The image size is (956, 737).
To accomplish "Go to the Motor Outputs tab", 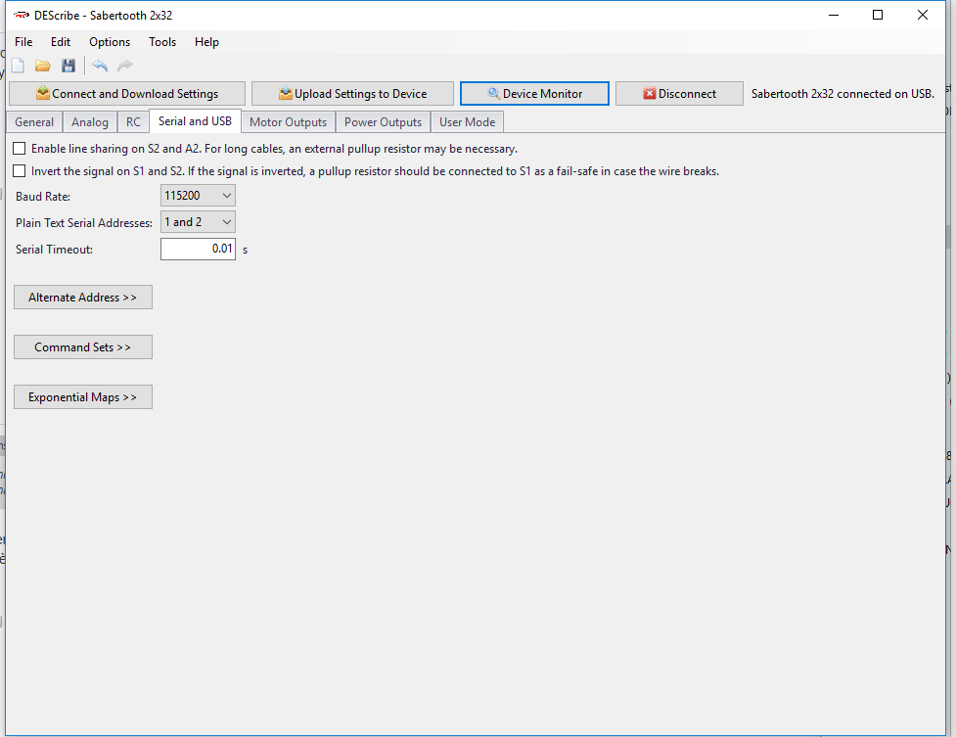I will (x=289, y=122).
